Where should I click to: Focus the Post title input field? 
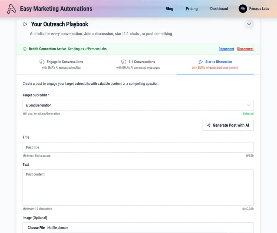pos(138,147)
